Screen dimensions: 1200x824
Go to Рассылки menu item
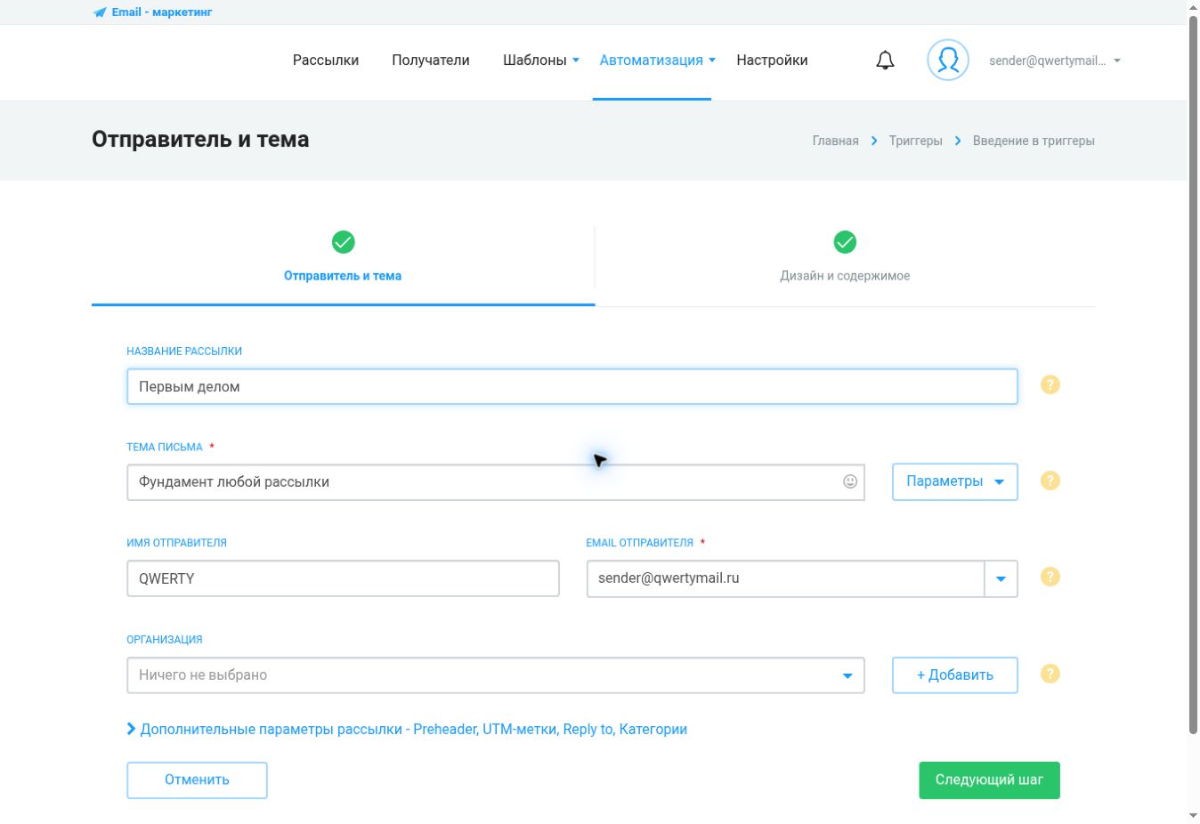[326, 61]
